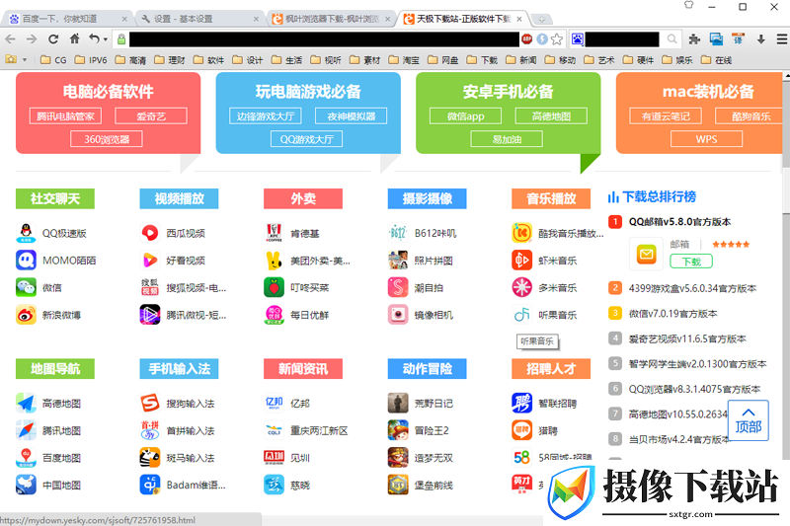This screenshot has width=790, height=526.
Task: Click the 腾讯电脑管家 button
Action: [65, 116]
